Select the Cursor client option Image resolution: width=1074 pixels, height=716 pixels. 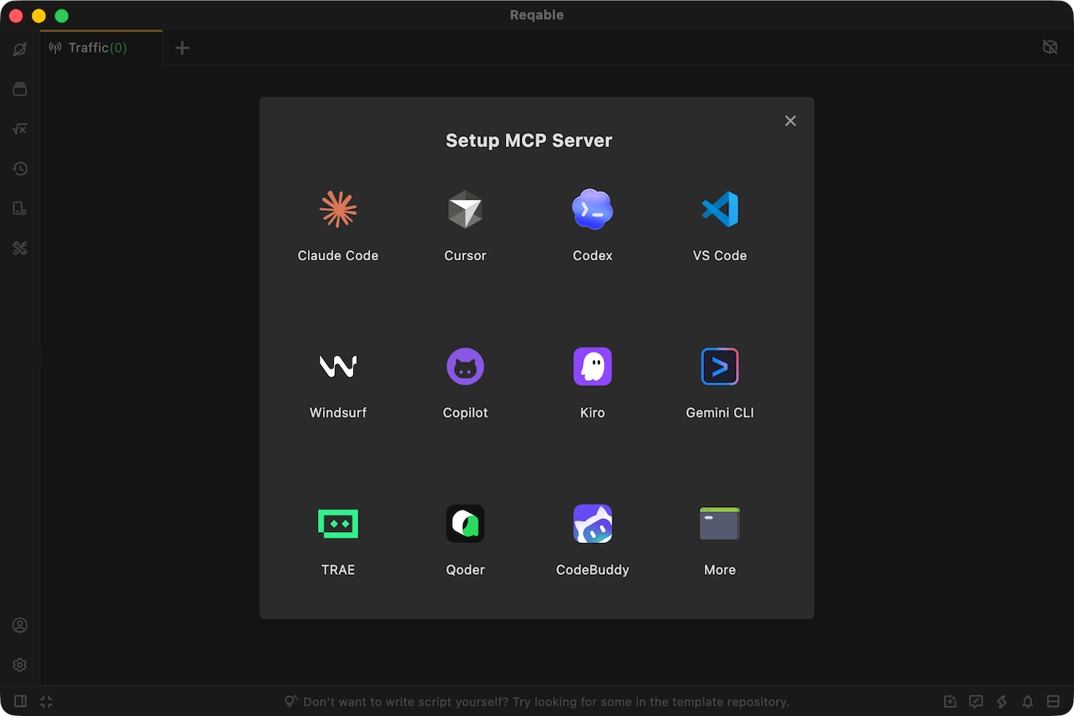point(465,225)
